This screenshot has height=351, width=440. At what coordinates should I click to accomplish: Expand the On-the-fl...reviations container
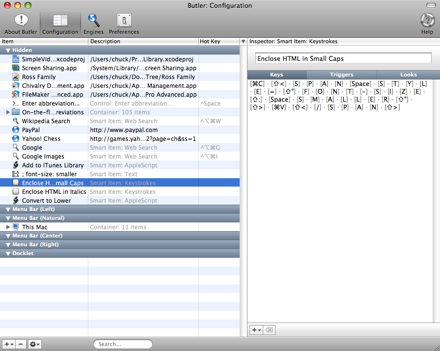(x=8, y=112)
